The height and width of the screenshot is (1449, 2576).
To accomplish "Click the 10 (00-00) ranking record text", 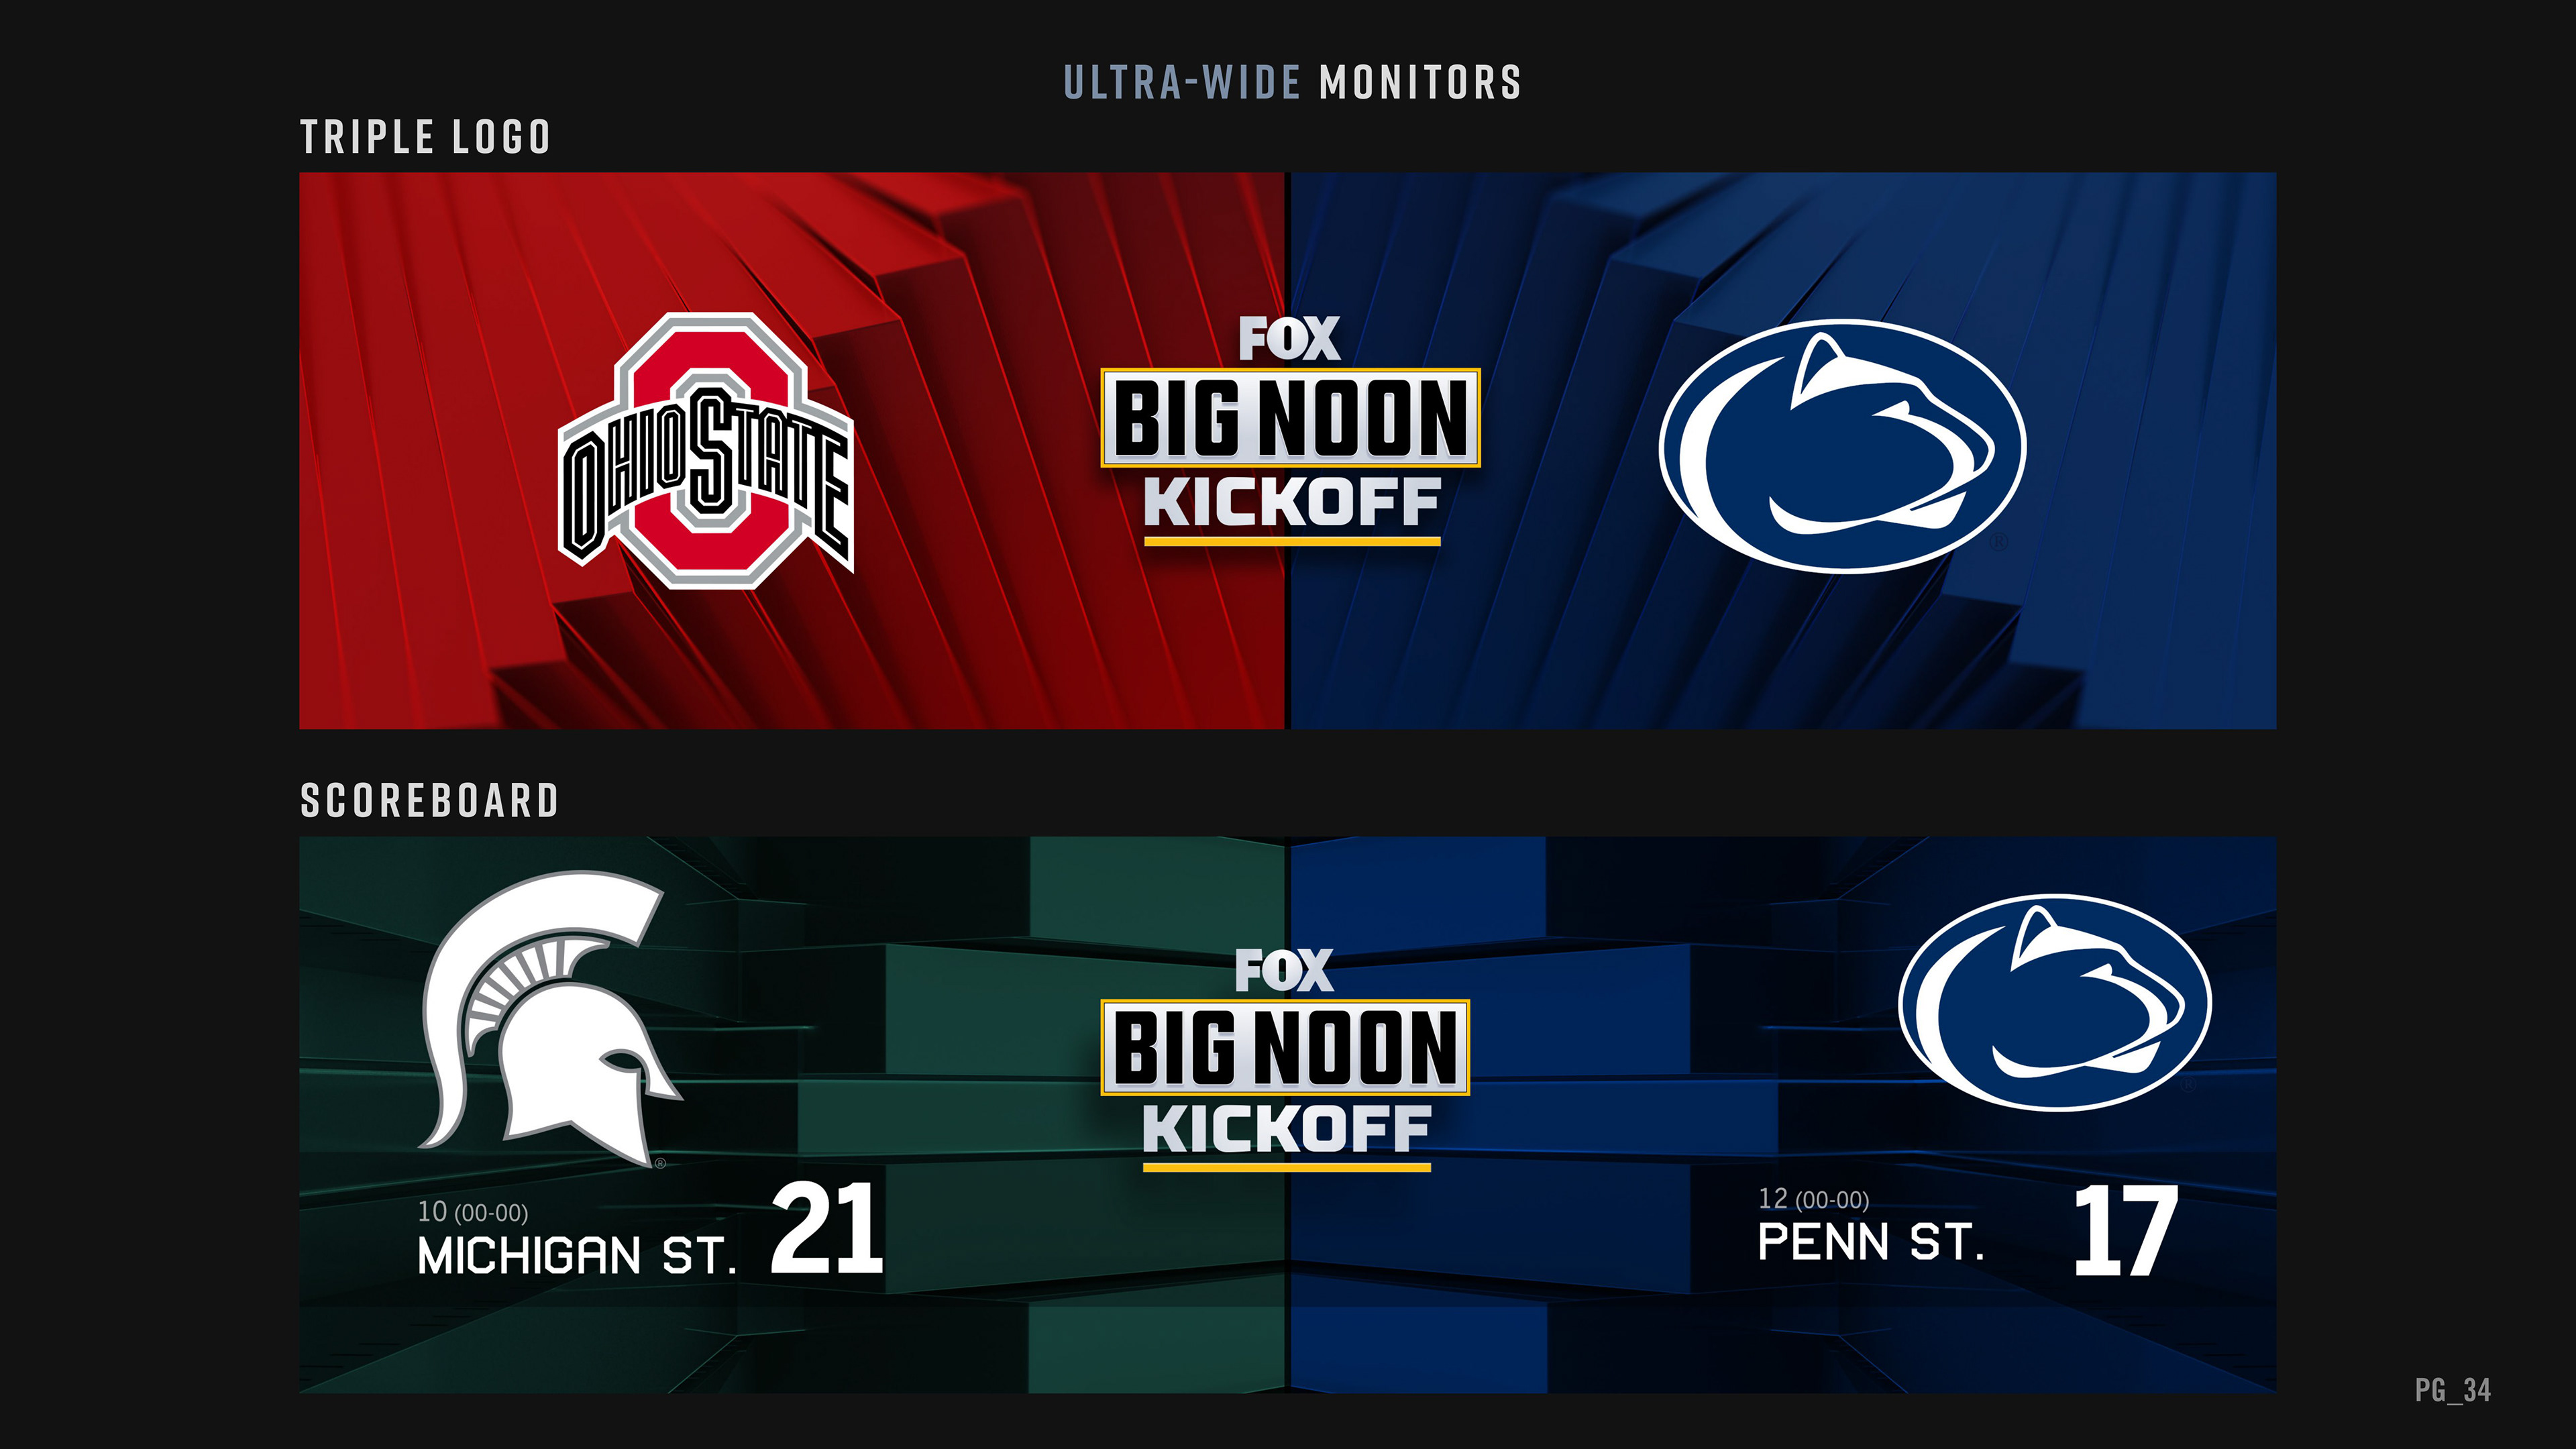I will pyautogui.click(x=472, y=1212).
